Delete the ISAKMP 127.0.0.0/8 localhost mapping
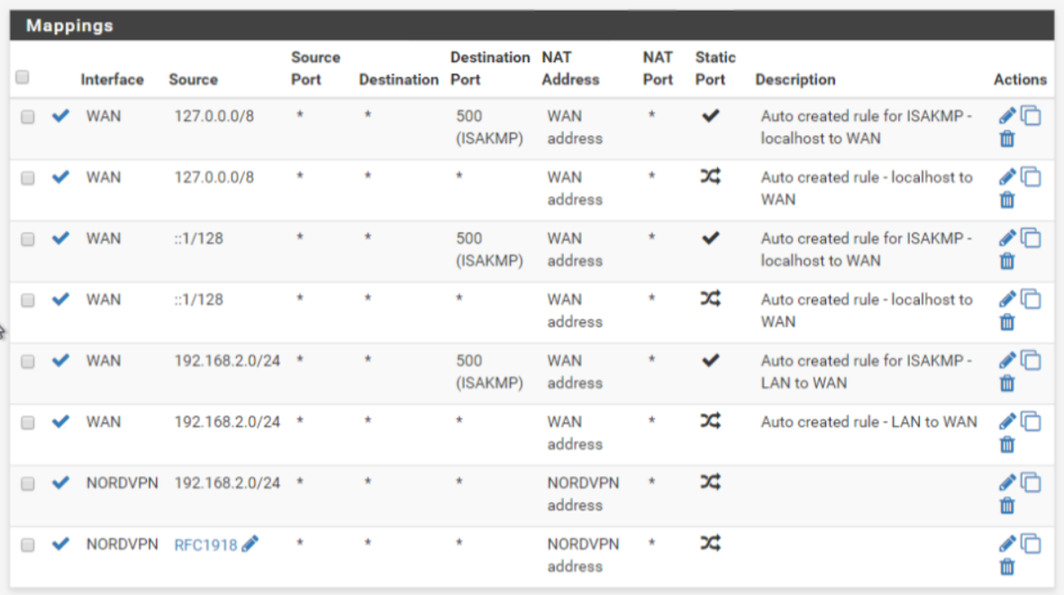This screenshot has height=595, width=1064. click(x=1007, y=139)
